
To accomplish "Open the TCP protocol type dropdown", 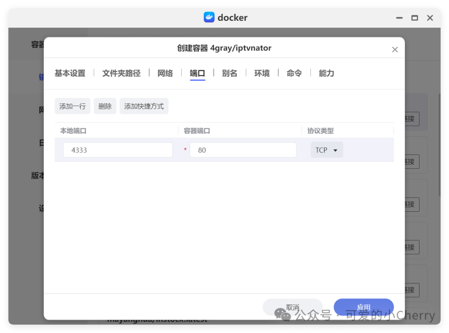I will coord(327,150).
